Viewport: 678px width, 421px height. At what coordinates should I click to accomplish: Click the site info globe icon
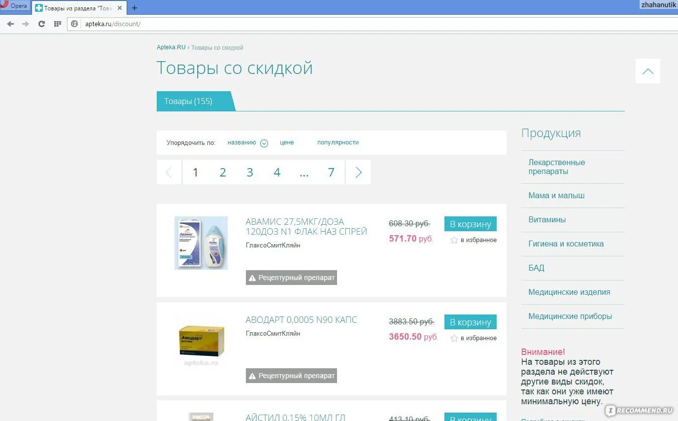point(74,24)
